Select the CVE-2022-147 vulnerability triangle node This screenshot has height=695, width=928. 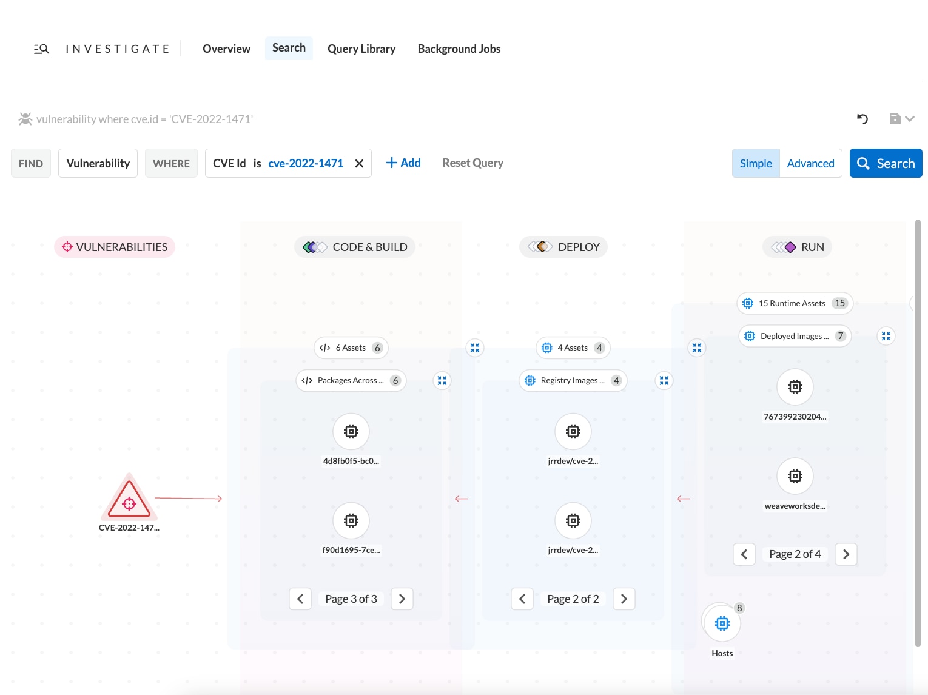129,502
